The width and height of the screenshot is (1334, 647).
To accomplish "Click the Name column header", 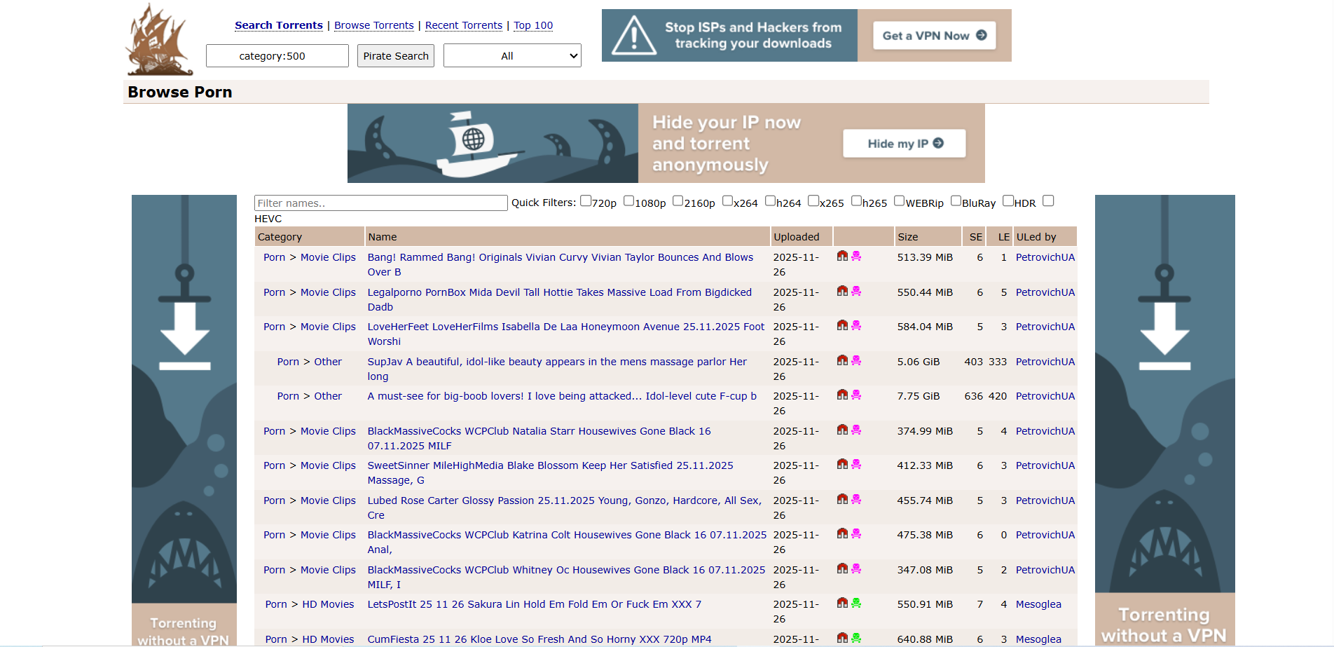I will [567, 237].
